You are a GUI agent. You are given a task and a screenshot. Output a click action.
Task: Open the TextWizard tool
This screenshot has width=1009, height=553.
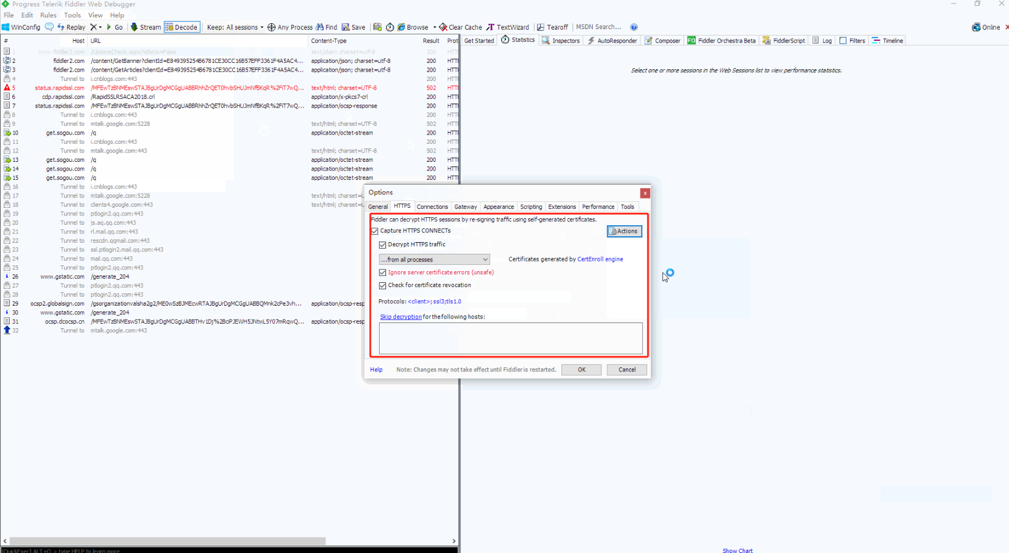click(491, 27)
